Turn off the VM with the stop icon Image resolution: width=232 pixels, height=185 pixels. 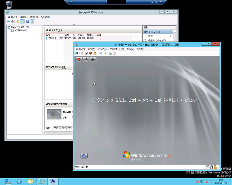(86, 53)
